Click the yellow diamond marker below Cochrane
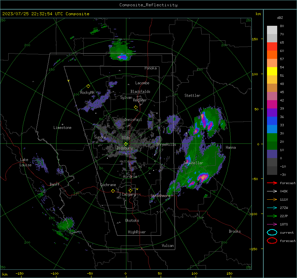The width and height of the screenshot is (297, 278). click(113, 191)
